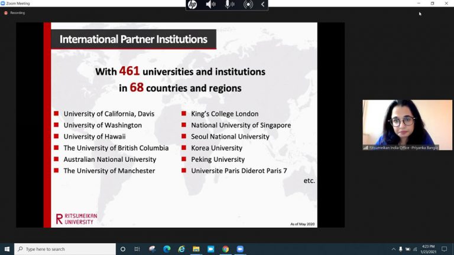Click Peking University text

click(218, 159)
